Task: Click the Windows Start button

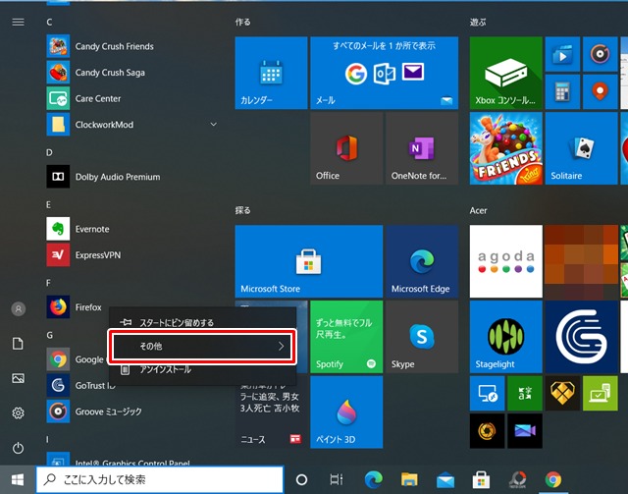Action: [x=18, y=479]
